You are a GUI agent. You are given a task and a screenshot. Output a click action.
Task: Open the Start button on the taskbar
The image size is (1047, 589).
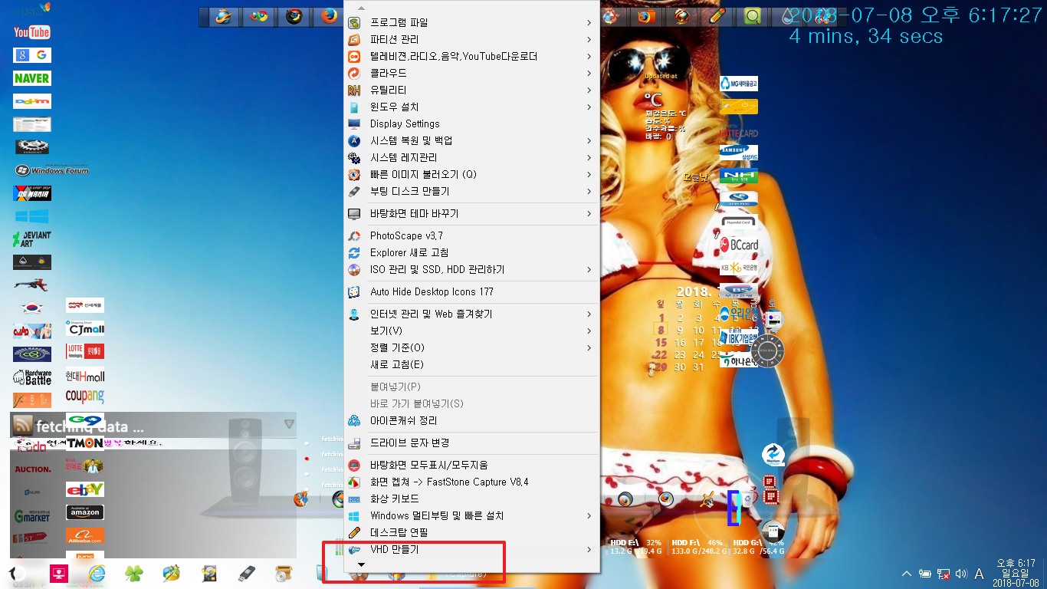[17, 573]
